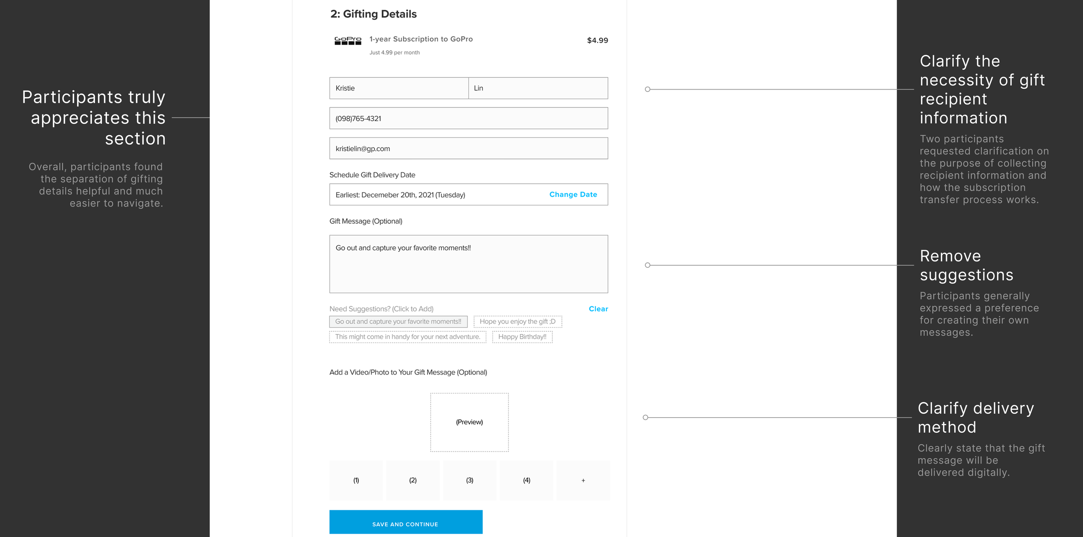Click the Earliest delivery date field

coord(433,195)
